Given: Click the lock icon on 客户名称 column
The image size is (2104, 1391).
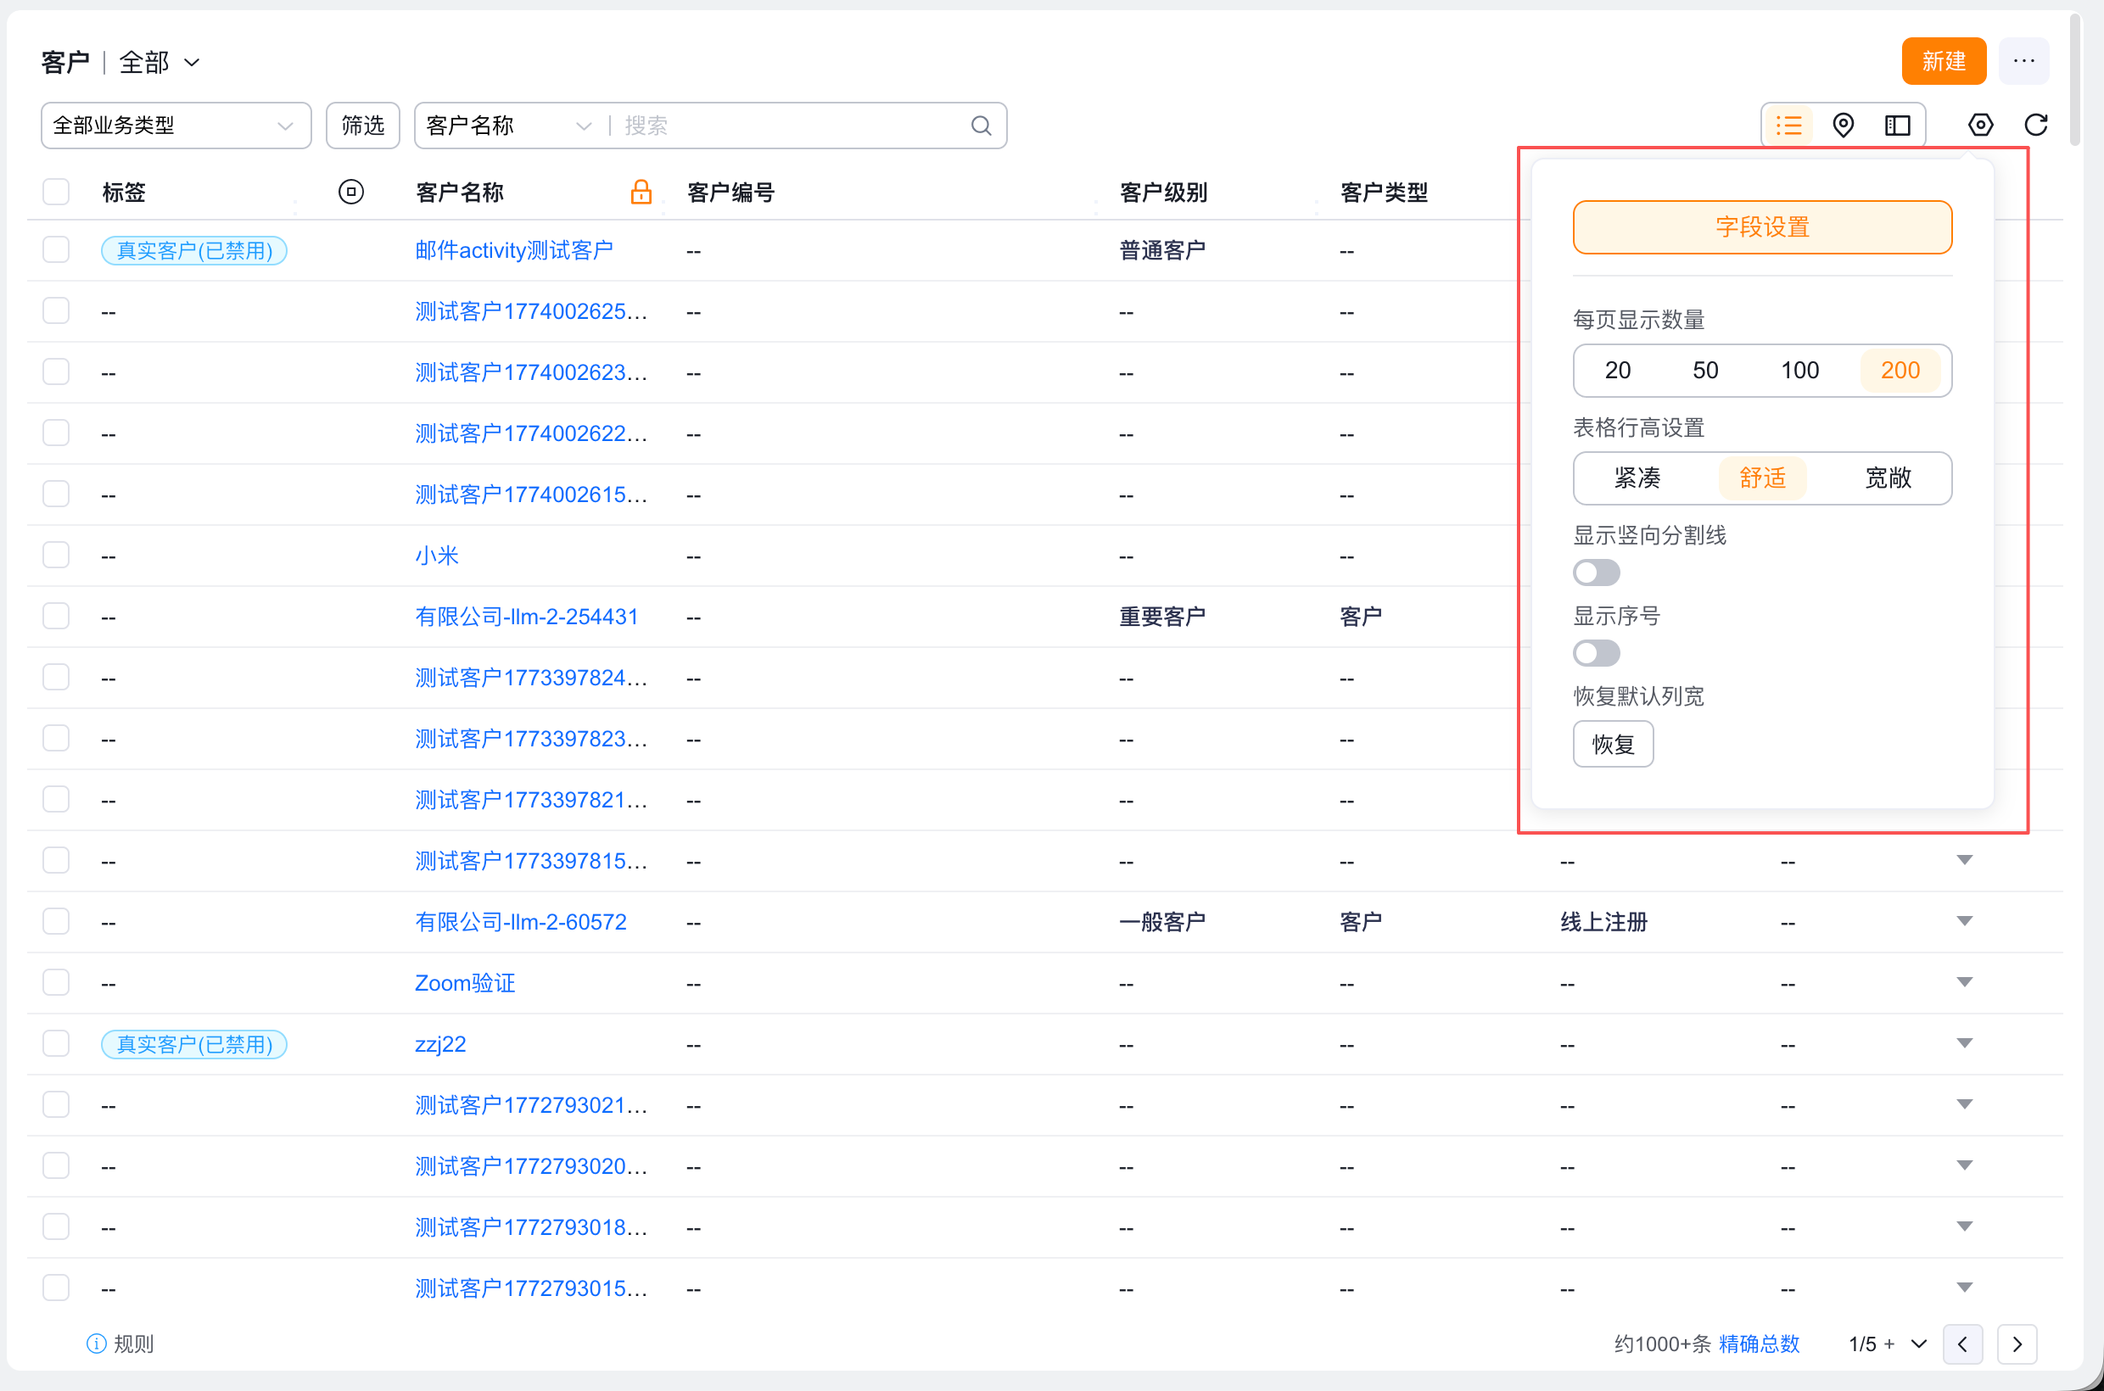Looking at the screenshot, I should pos(641,192).
